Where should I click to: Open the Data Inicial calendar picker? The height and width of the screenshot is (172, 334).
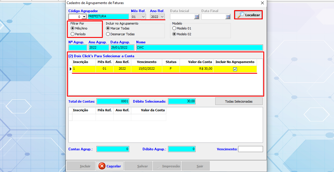point(197,17)
